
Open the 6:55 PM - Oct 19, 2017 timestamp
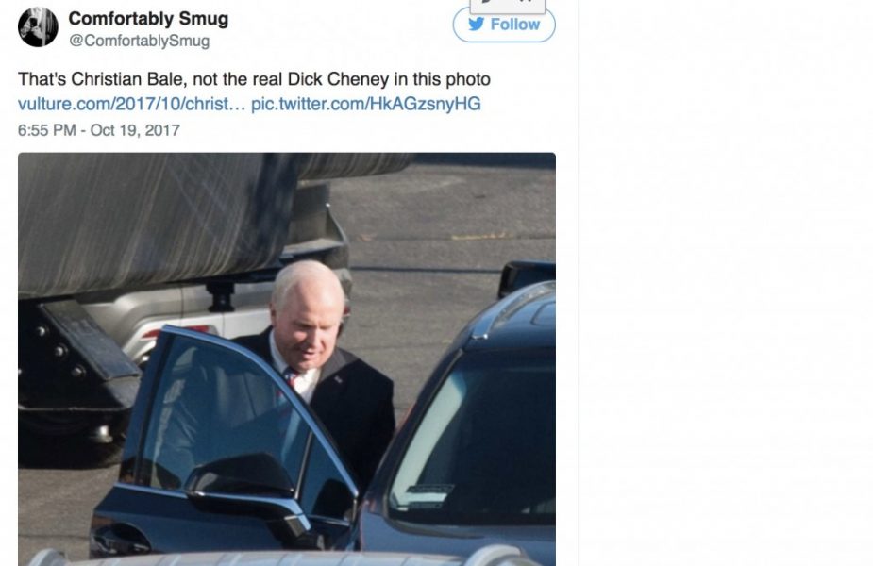tap(99, 130)
